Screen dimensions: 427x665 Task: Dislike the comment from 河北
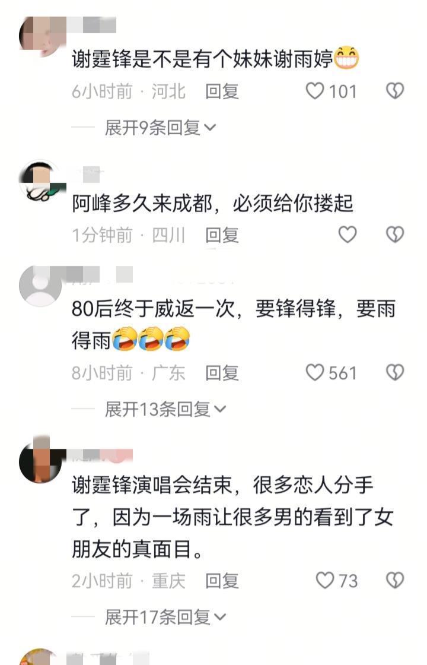point(395,91)
